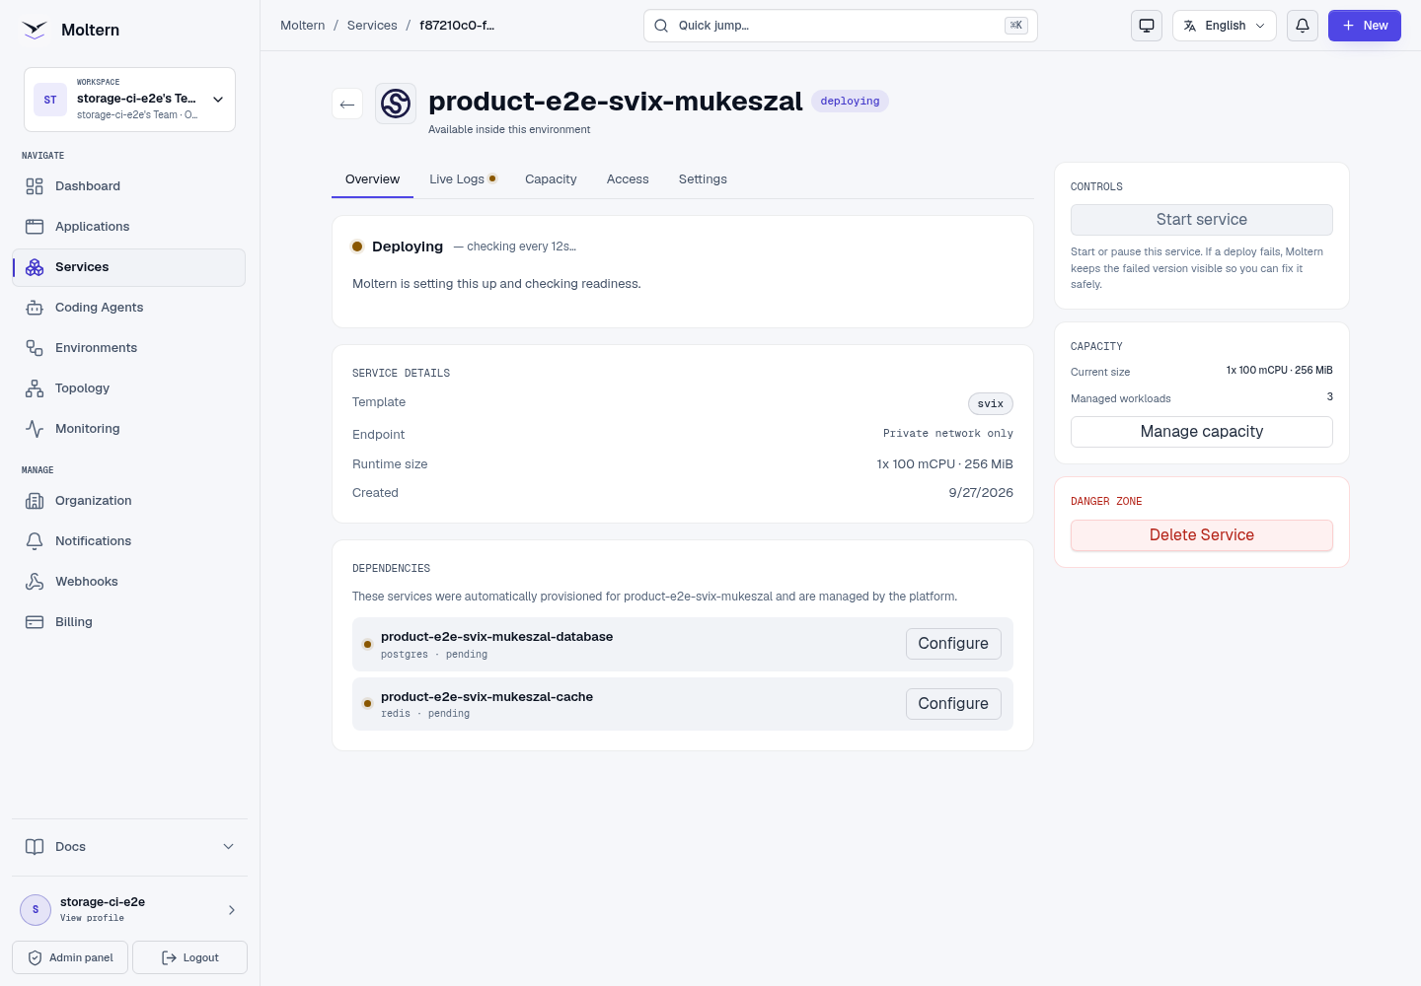
Task: Click the Logout button
Action: [189, 957]
